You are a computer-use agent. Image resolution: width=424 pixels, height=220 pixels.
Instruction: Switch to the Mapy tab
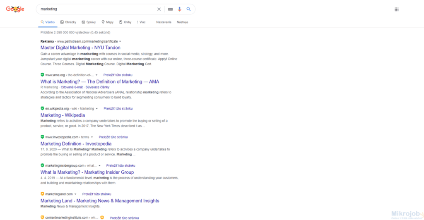click(x=107, y=22)
